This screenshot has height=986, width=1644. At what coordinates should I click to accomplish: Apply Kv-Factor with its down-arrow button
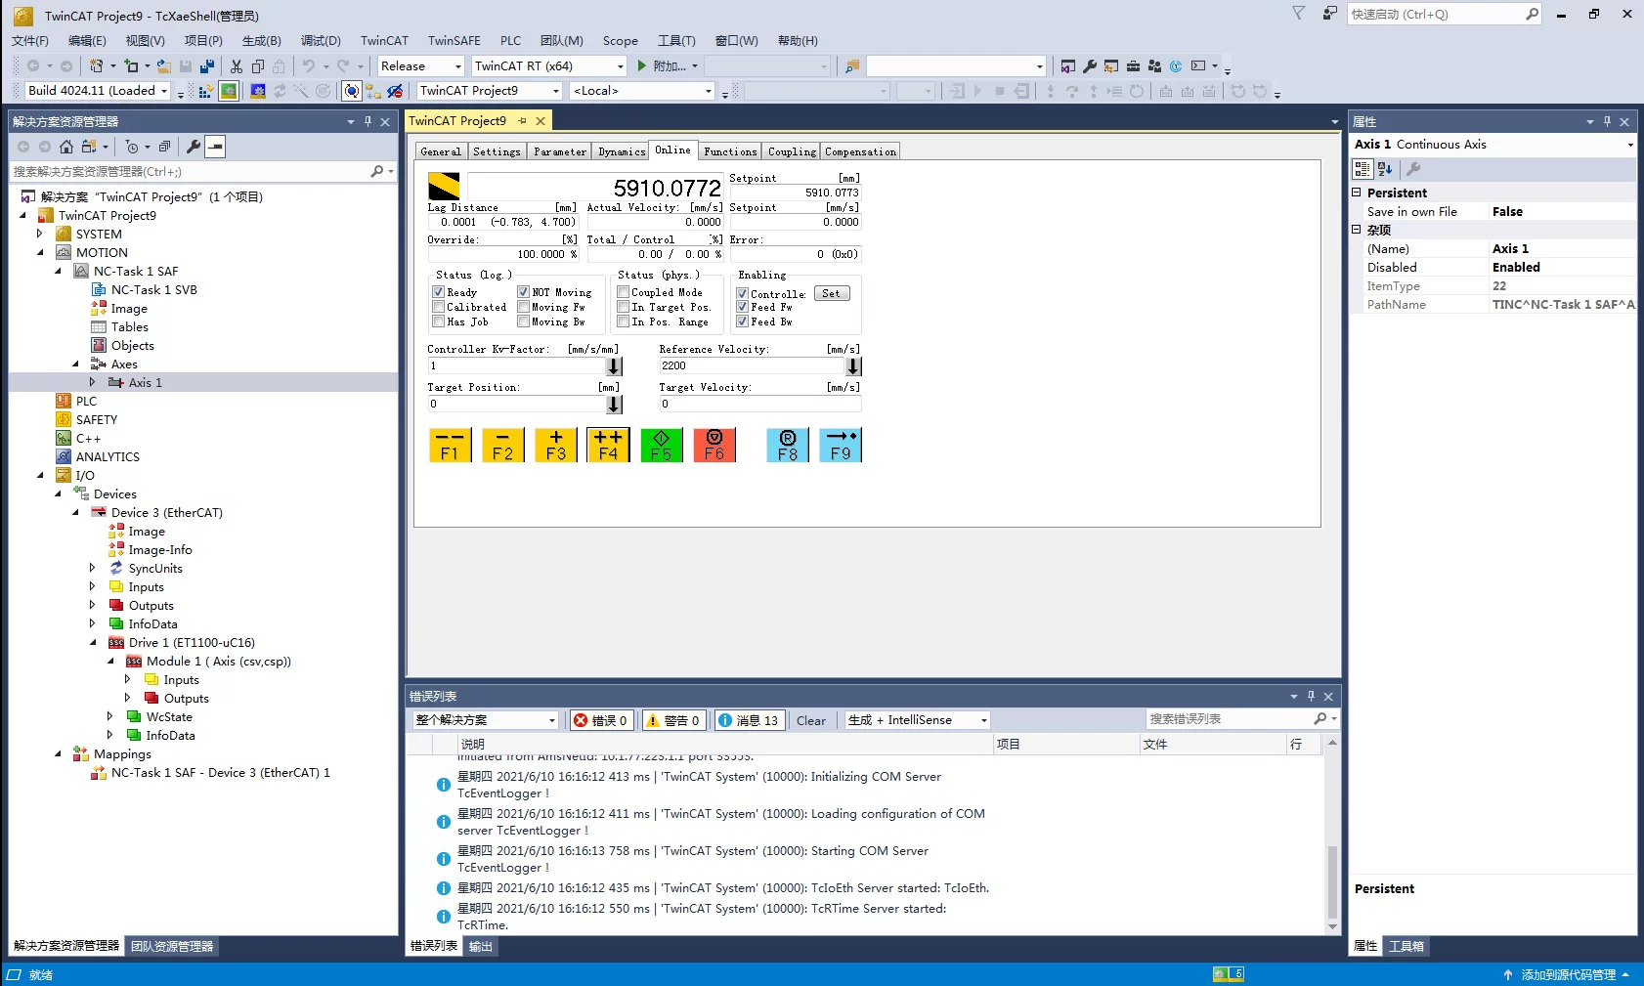tap(614, 366)
